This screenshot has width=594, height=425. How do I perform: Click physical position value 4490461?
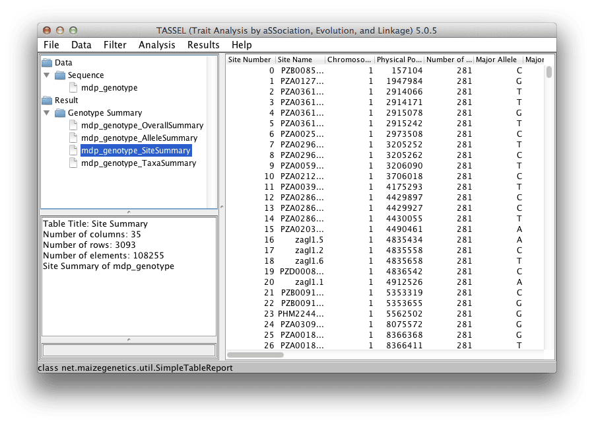click(x=404, y=229)
